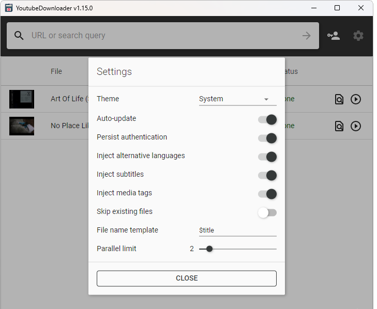The image size is (377, 309).
Task: Switch off Inject subtitles
Action: tap(267, 175)
